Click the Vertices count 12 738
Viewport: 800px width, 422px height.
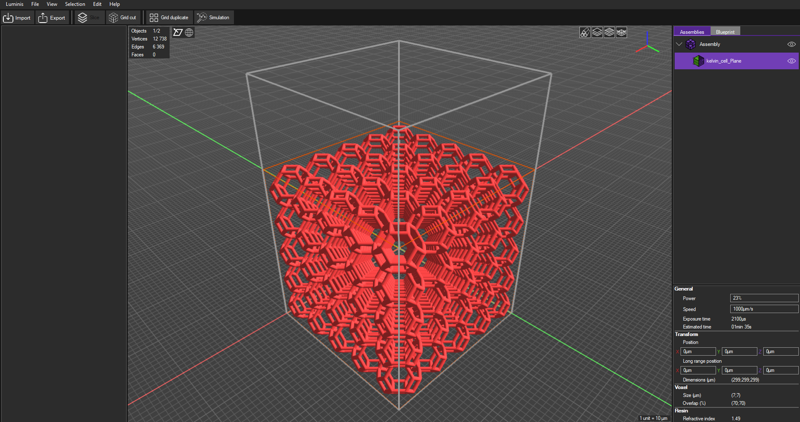[x=160, y=39]
